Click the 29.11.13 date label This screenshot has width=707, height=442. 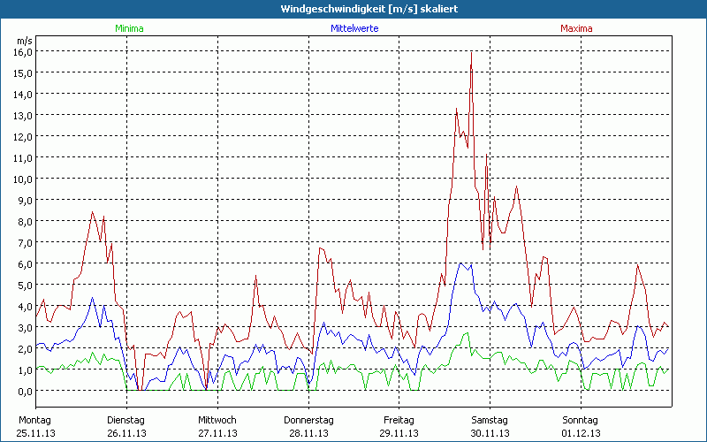coord(399,433)
